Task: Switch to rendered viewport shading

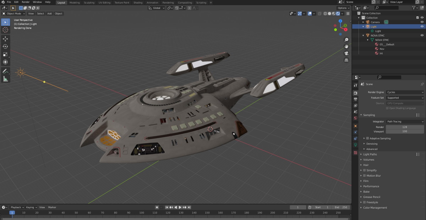Action: coord(338,13)
